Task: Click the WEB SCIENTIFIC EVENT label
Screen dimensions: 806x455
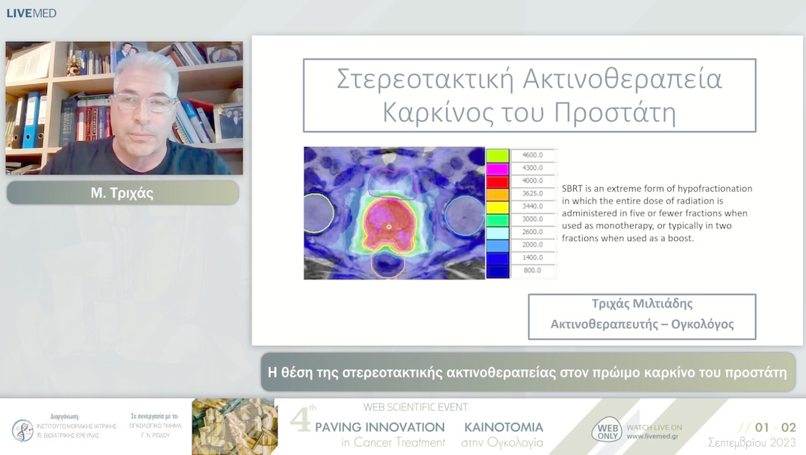Action: (x=416, y=407)
